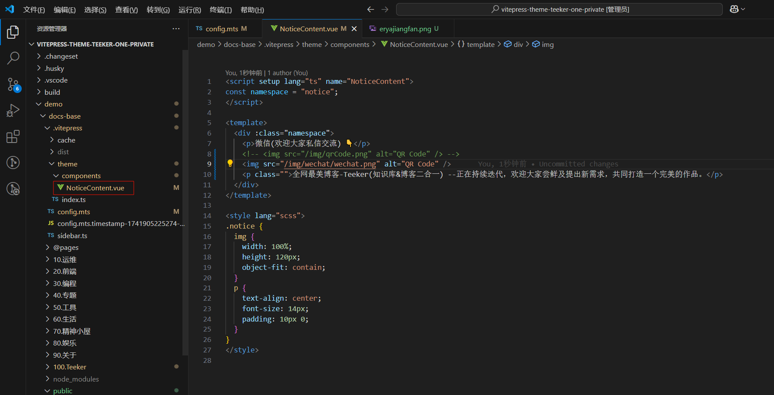Open the last activity bar icon below Git Graph
774x395 pixels.
point(13,189)
